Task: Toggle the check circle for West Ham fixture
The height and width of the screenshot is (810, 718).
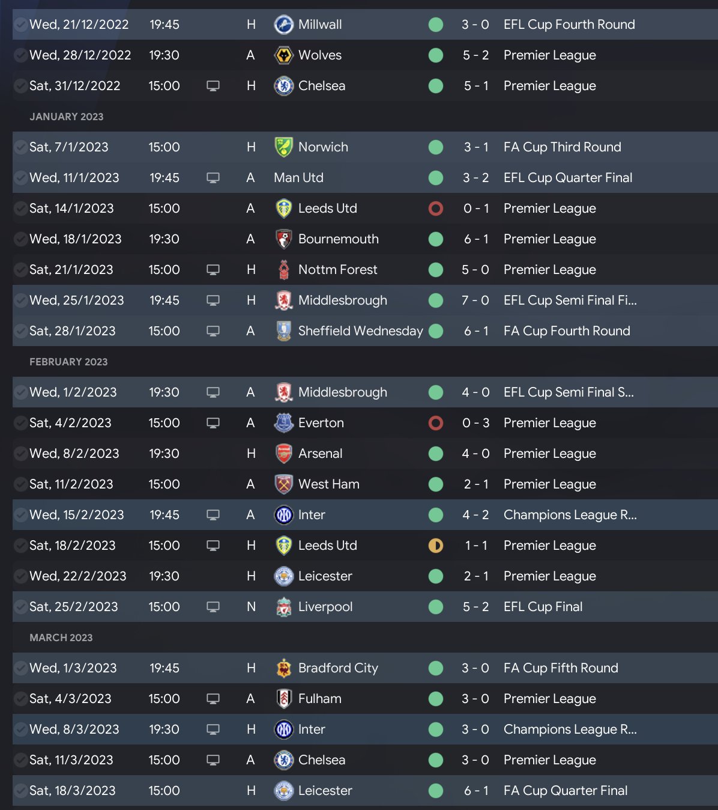Action: click(x=21, y=484)
